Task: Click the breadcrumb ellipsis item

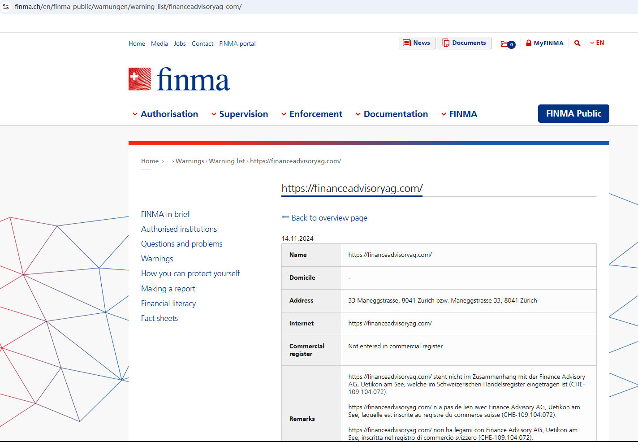Action: click(x=168, y=161)
